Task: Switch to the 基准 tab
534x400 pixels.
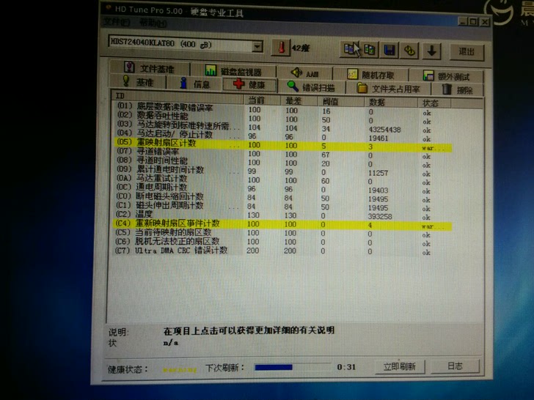Action: pos(138,82)
